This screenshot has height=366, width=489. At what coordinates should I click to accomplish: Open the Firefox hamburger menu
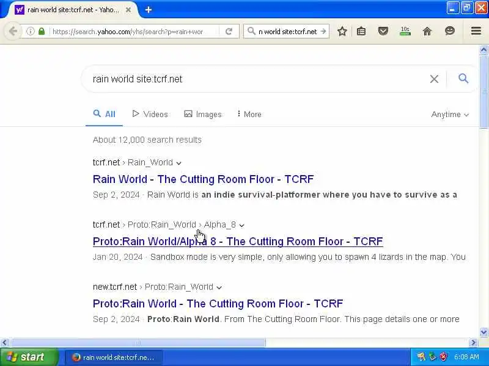[x=476, y=31]
